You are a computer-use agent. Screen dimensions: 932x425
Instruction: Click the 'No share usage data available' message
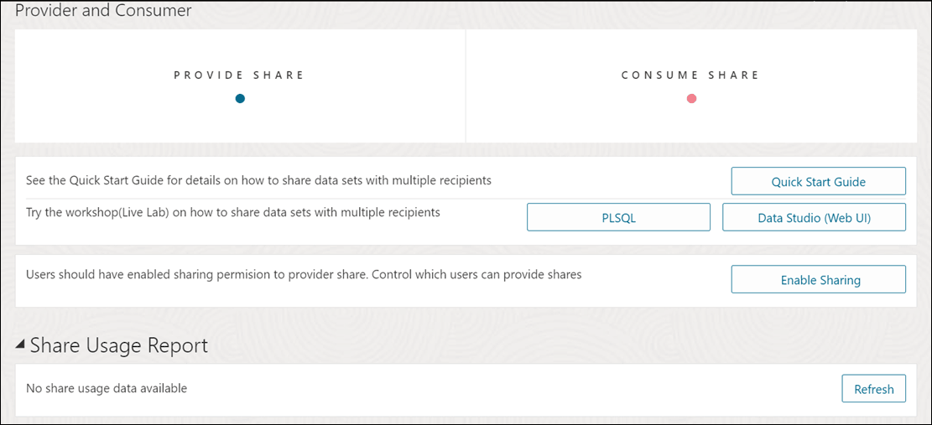click(x=107, y=388)
